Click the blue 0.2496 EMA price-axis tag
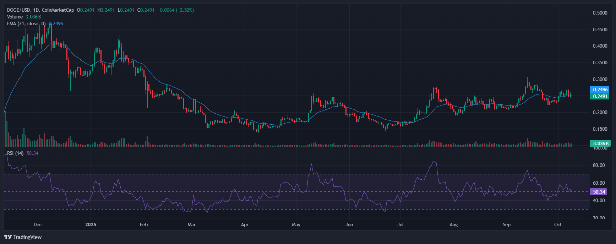The image size is (616, 244). pyautogui.click(x=600, y=90)
